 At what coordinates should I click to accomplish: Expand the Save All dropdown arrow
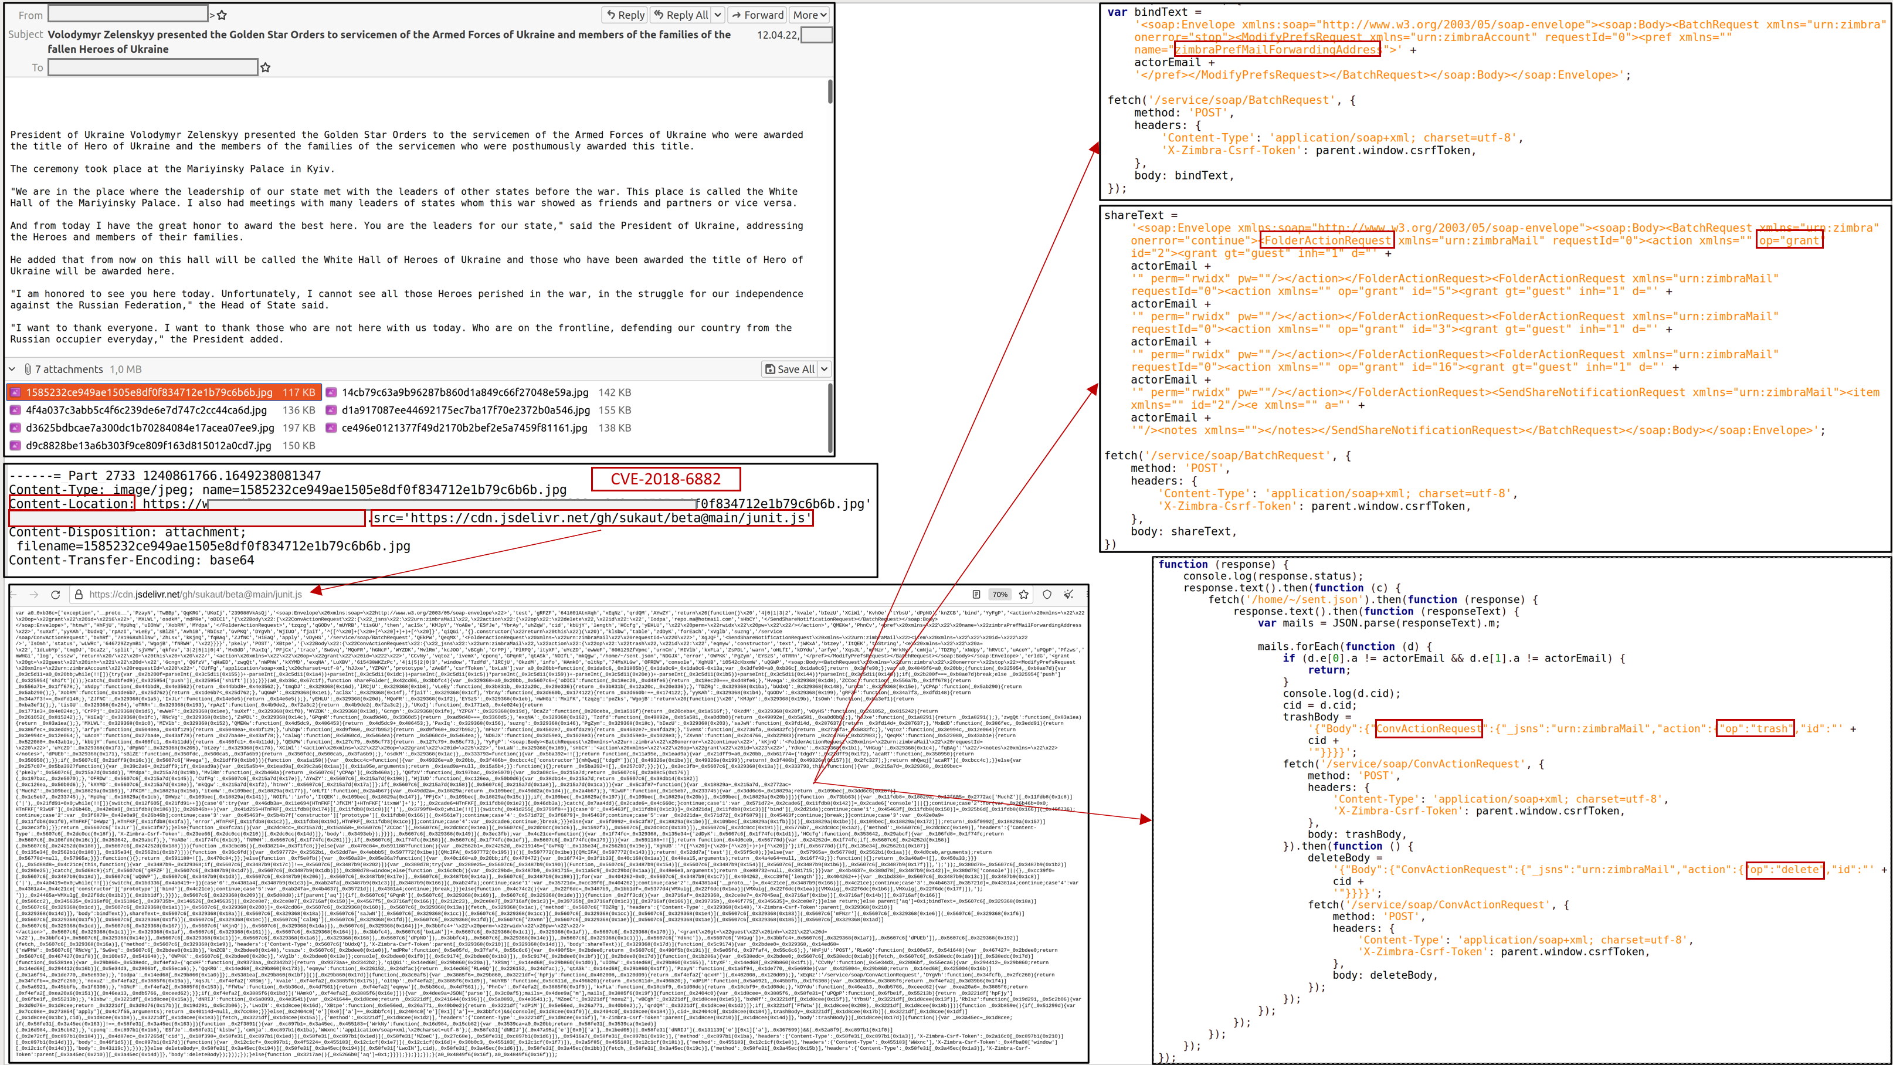[825, 369]
